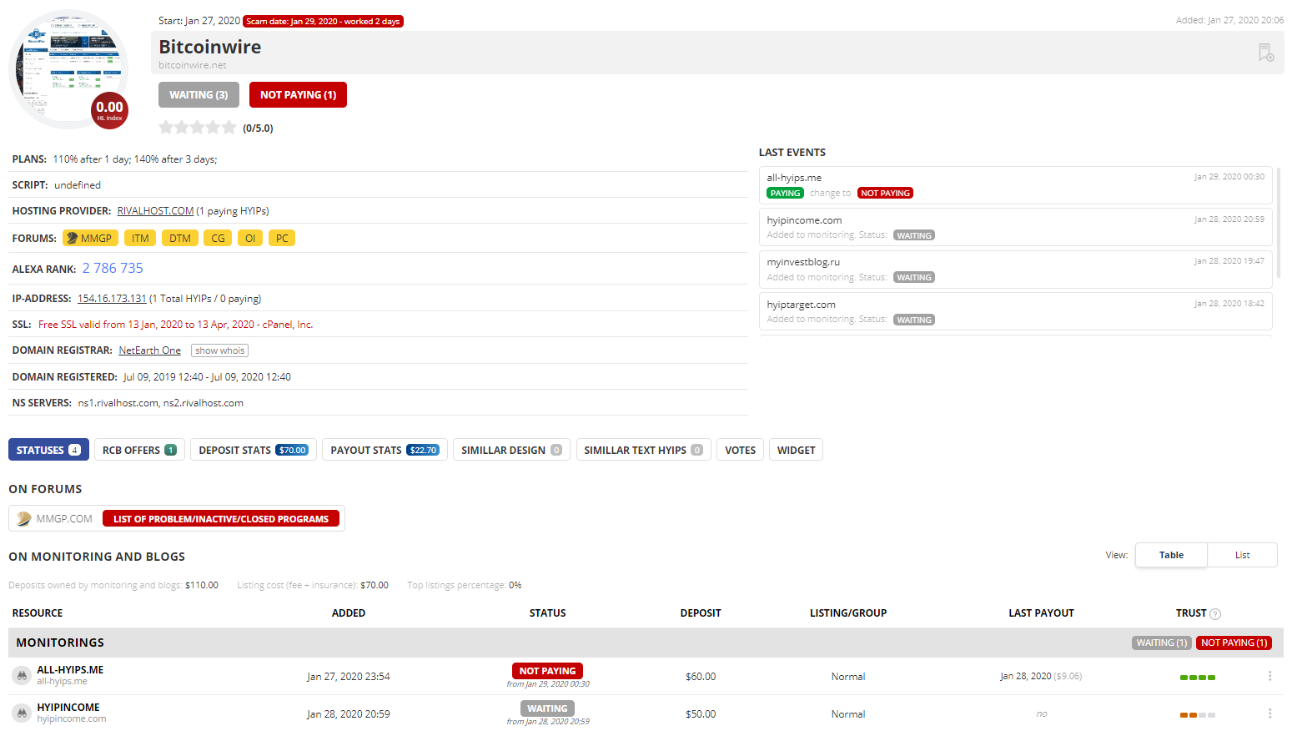
Task: Sort by the RESOURCE column header
Action: pos(38,613)
